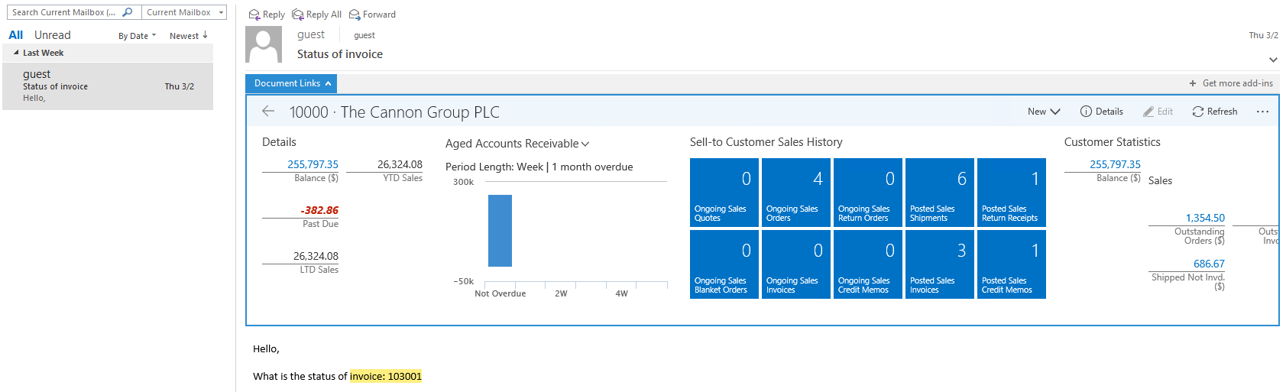Click the Forward icon button
Viewport: 1286px width, 392px height.
372,15
